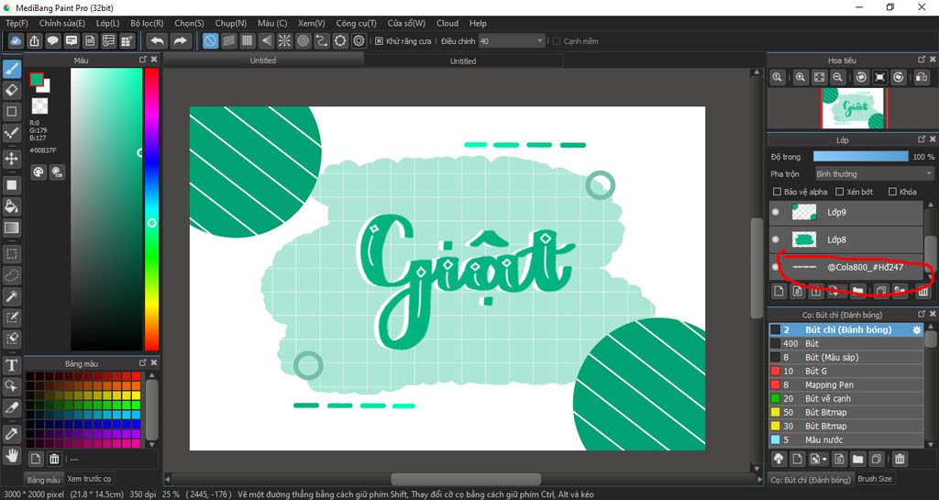Toggle the Khử răng cưa checkbox
This screenshot has height=500, width=939.
[x=380, y=41]
